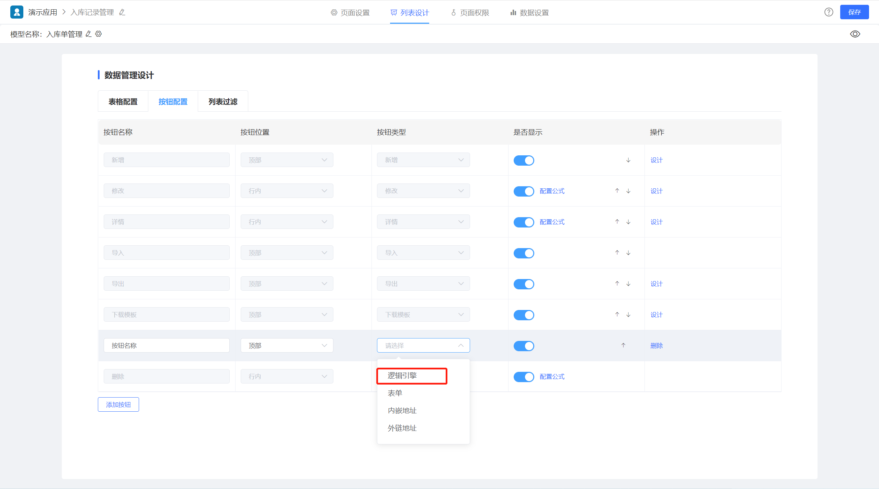This screenshot has height=489, width=879.
Task: Toggle display switch for 修改 button
Action: point(524,191)
